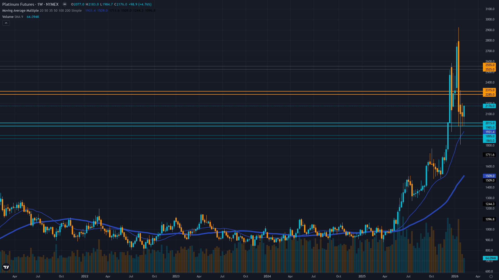This screenshot has width=499, height=280.
Task: Click the 3100.0 price scale label
Action: click(x=490, y=9)
